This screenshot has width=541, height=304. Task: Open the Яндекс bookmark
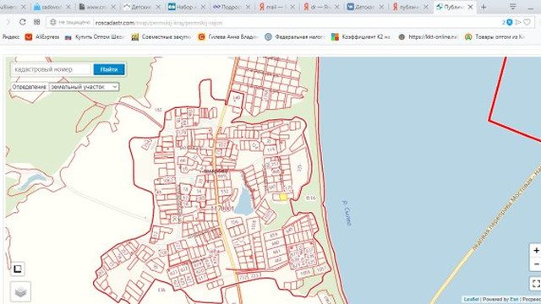pos(11,37)
